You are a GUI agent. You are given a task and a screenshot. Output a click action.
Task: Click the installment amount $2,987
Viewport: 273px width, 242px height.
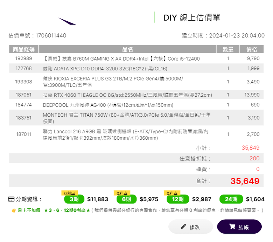202,199
